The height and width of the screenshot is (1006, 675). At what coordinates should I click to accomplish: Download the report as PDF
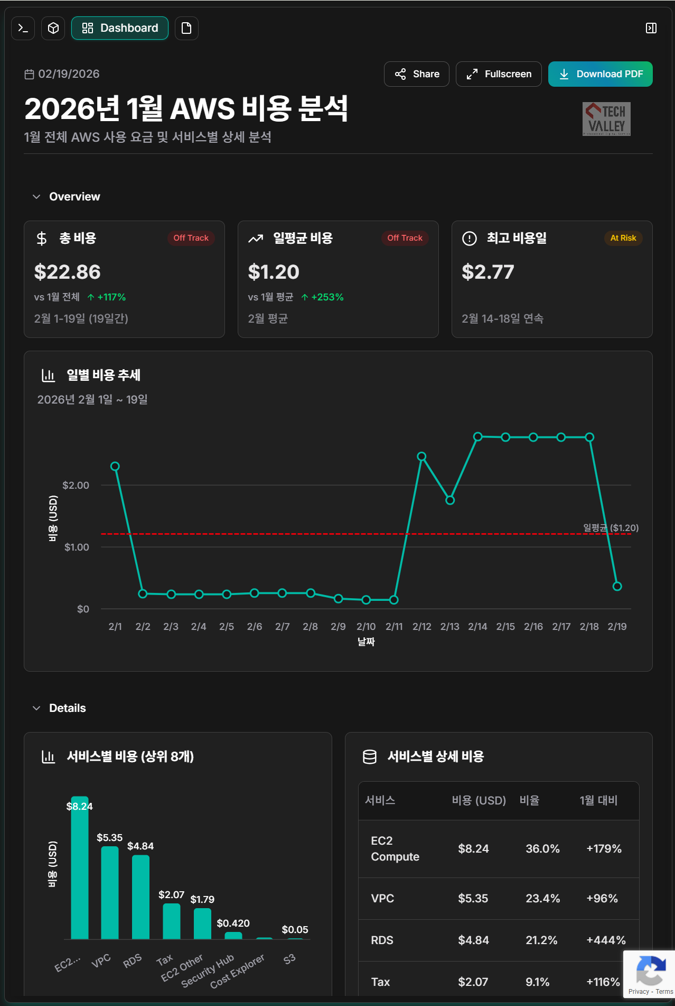click(601, 74)
